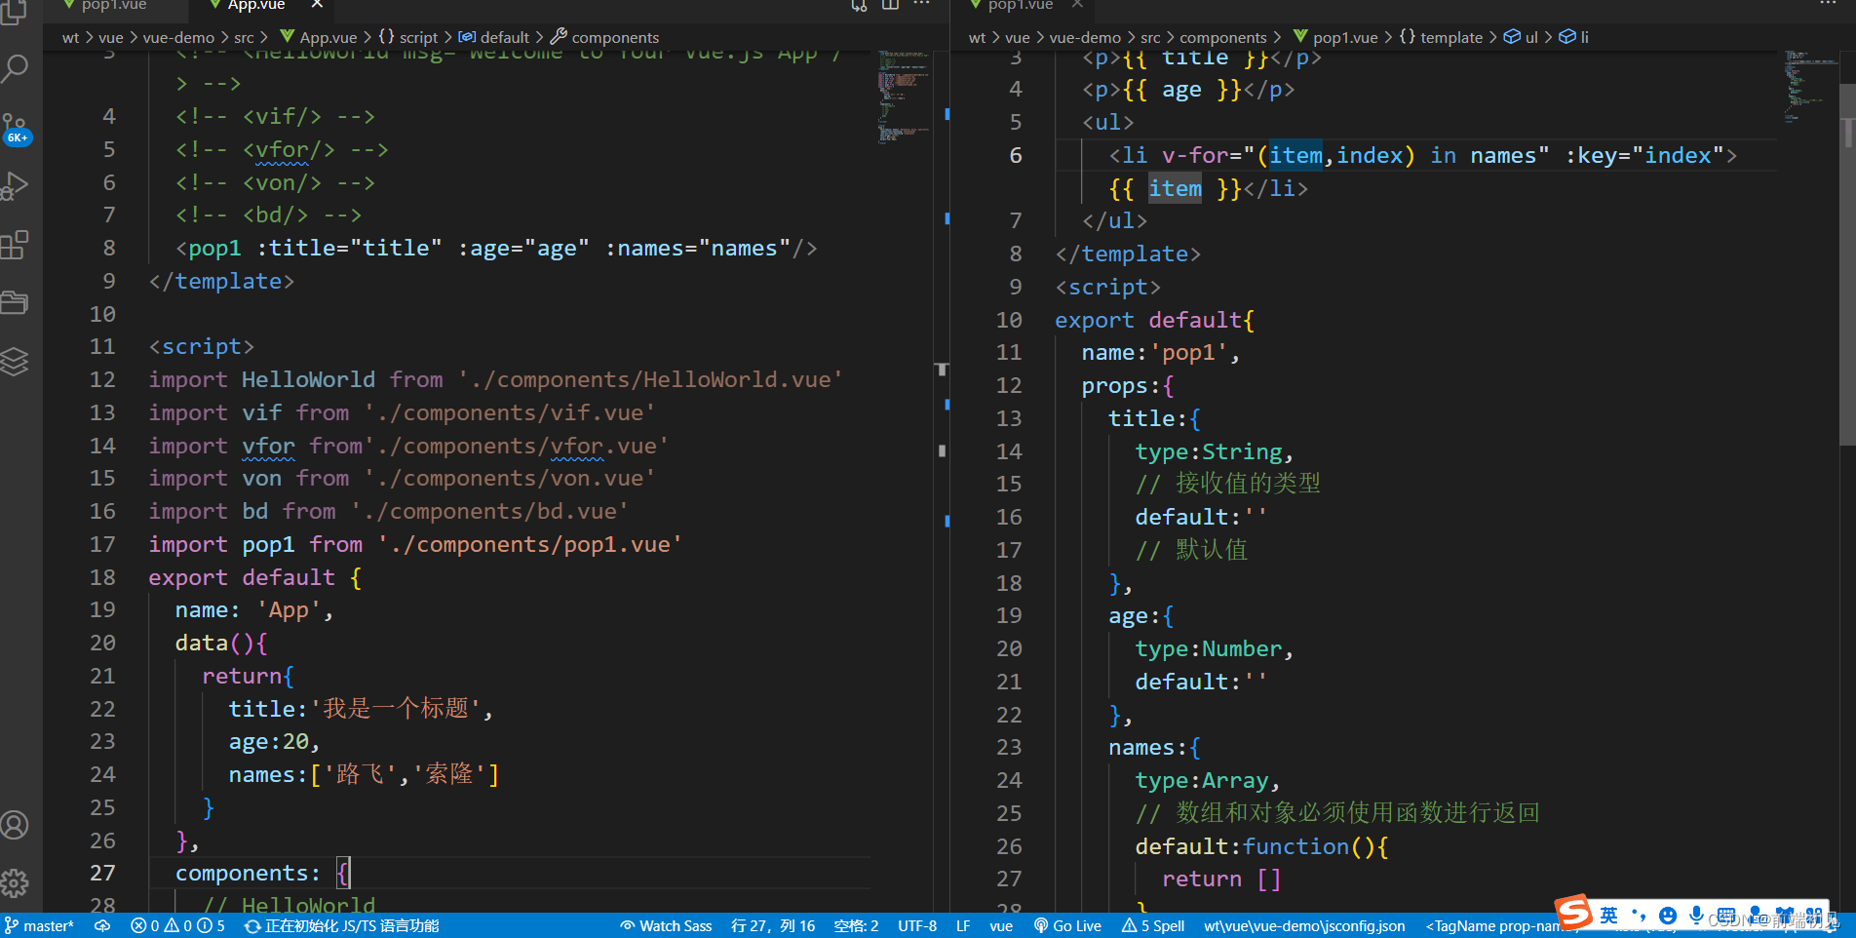
Task: Open the 5 Spell warnings indicator
Action: (1153, 925)
